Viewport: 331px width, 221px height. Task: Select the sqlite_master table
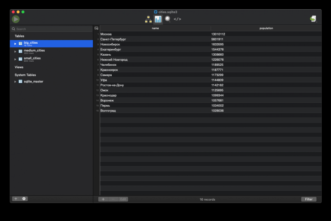click(x=51, y=81)
